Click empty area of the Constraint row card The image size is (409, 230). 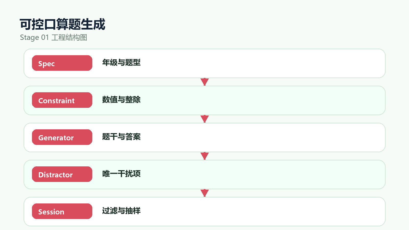[x=256, y=100]
